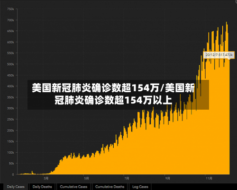Viewport: 237px width, 190px height.
Task: Click the 250k y-axis label
Action: coord(10,119)
